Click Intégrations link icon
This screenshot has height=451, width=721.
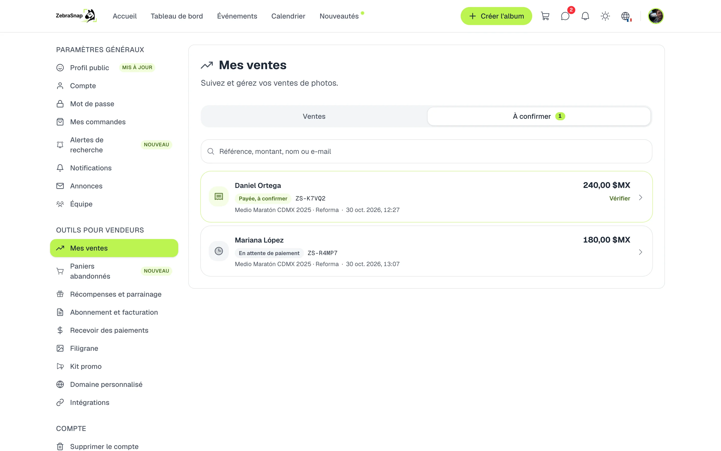(60, 403)
